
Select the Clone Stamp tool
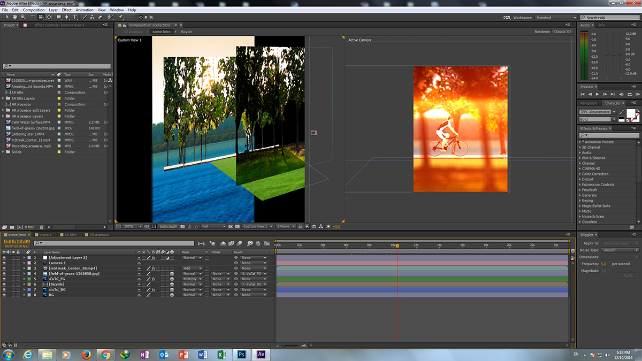click(91, 17)
